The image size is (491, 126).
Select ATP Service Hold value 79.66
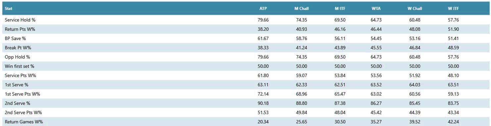point(263,20)
